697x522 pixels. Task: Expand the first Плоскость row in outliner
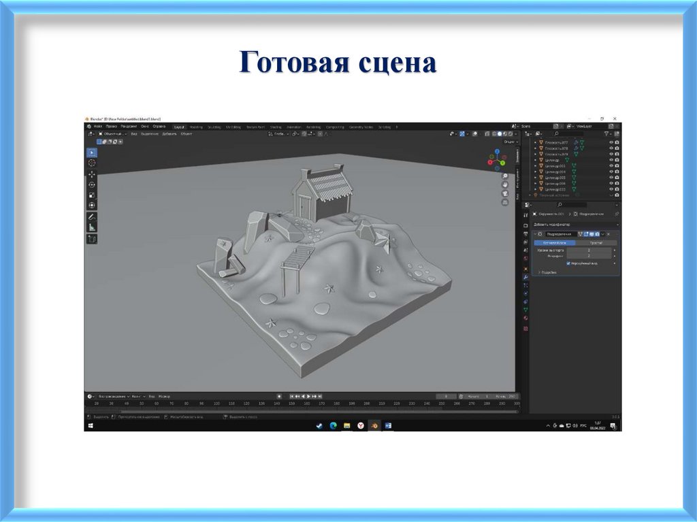coord(535,143)
